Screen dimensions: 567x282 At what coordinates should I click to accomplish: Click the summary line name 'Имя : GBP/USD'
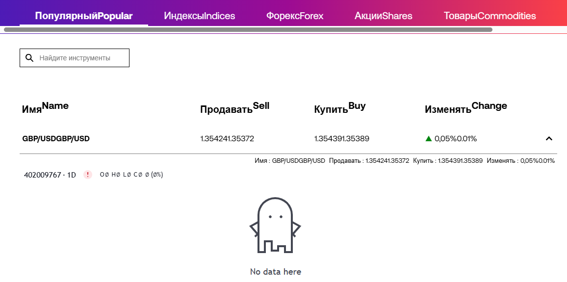(x=290, y=160)
